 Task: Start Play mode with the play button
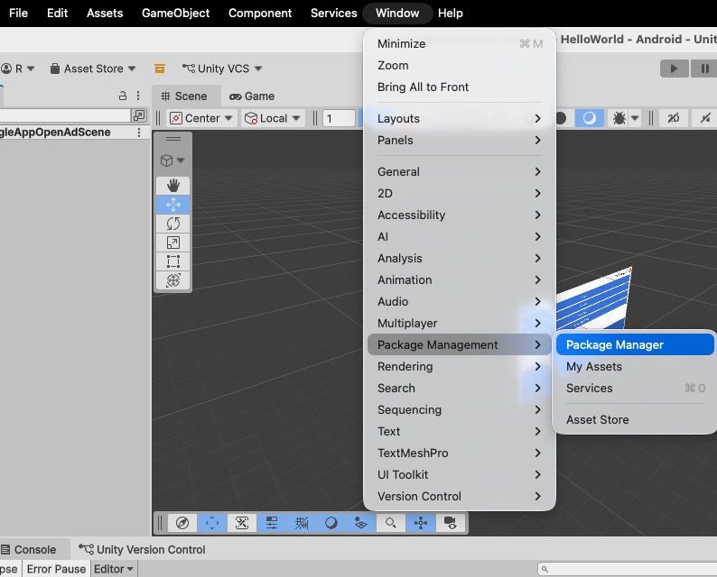tap(674, 69)
